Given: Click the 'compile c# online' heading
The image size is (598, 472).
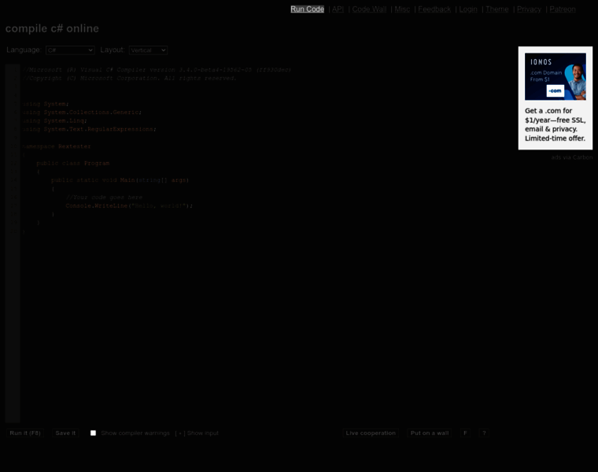Looking at the screenshot, I should [52, 28].
